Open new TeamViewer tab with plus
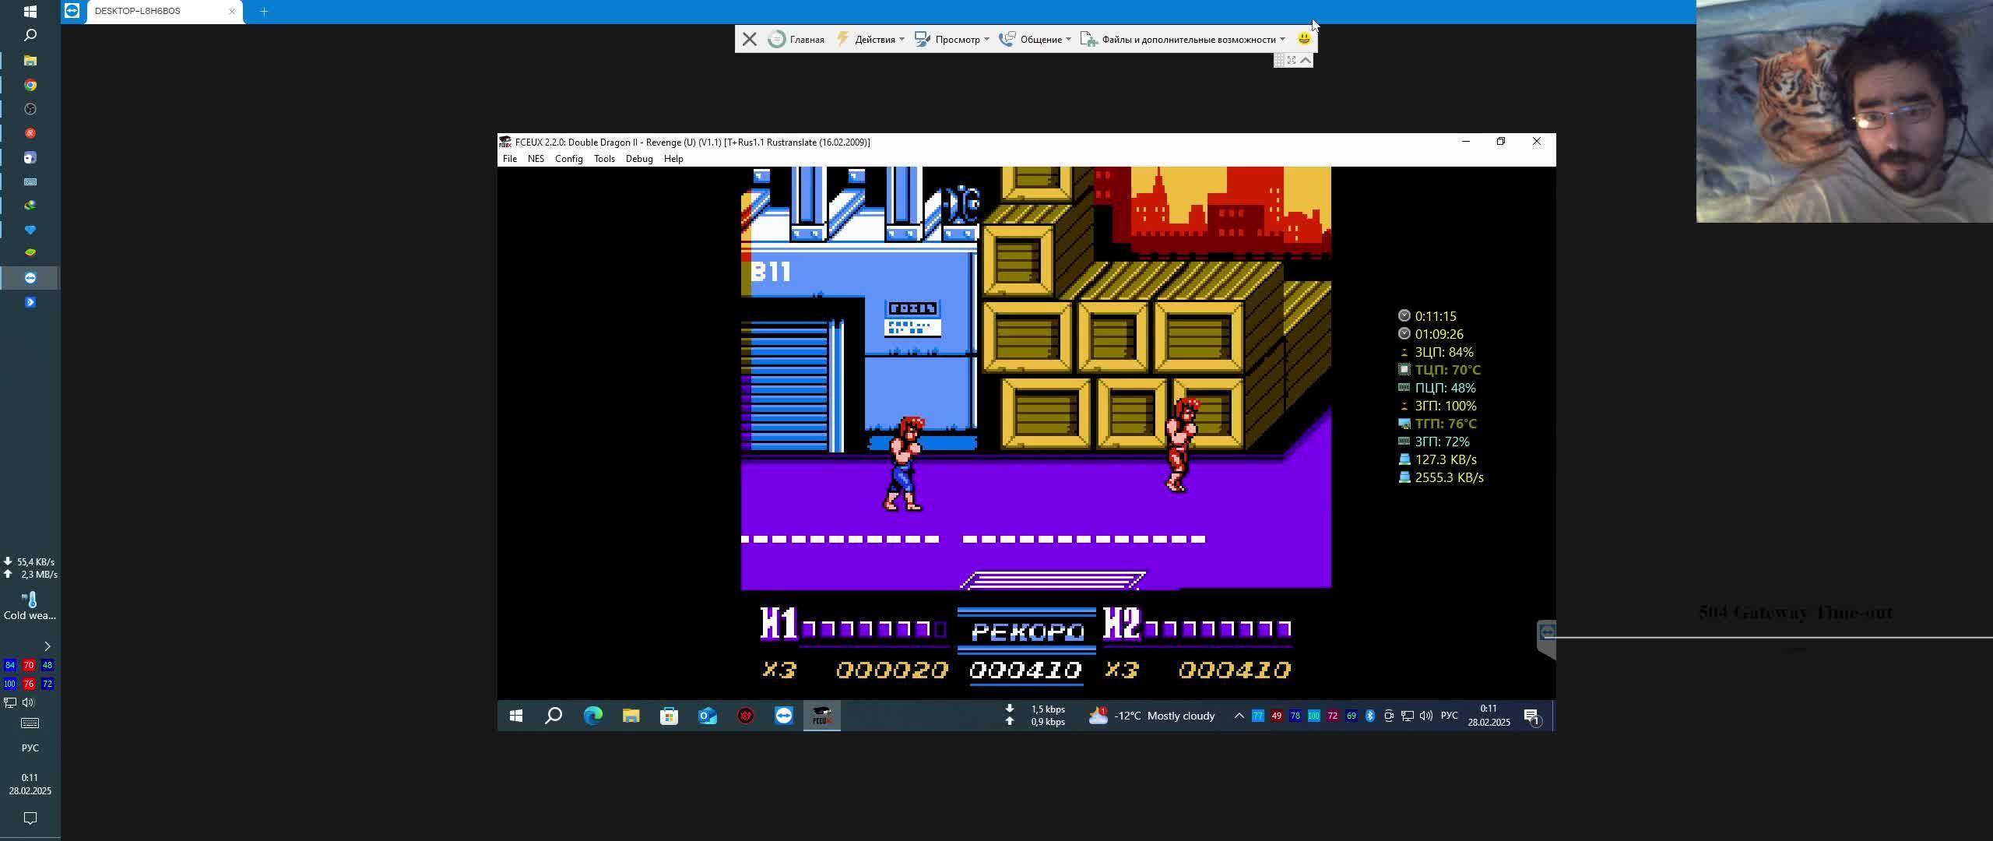The width and height of the screenshot is (1993, 841). coord(264,11)
